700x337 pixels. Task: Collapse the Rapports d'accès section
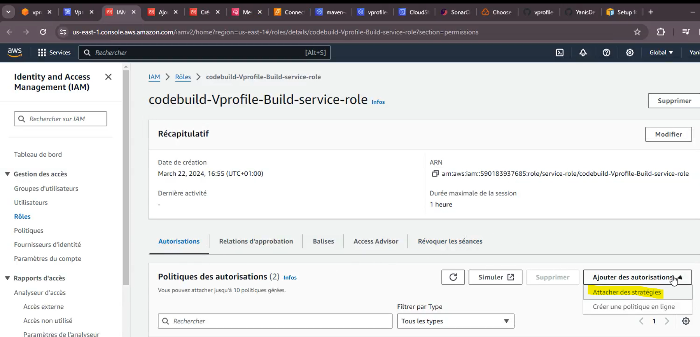coord(7,278)
